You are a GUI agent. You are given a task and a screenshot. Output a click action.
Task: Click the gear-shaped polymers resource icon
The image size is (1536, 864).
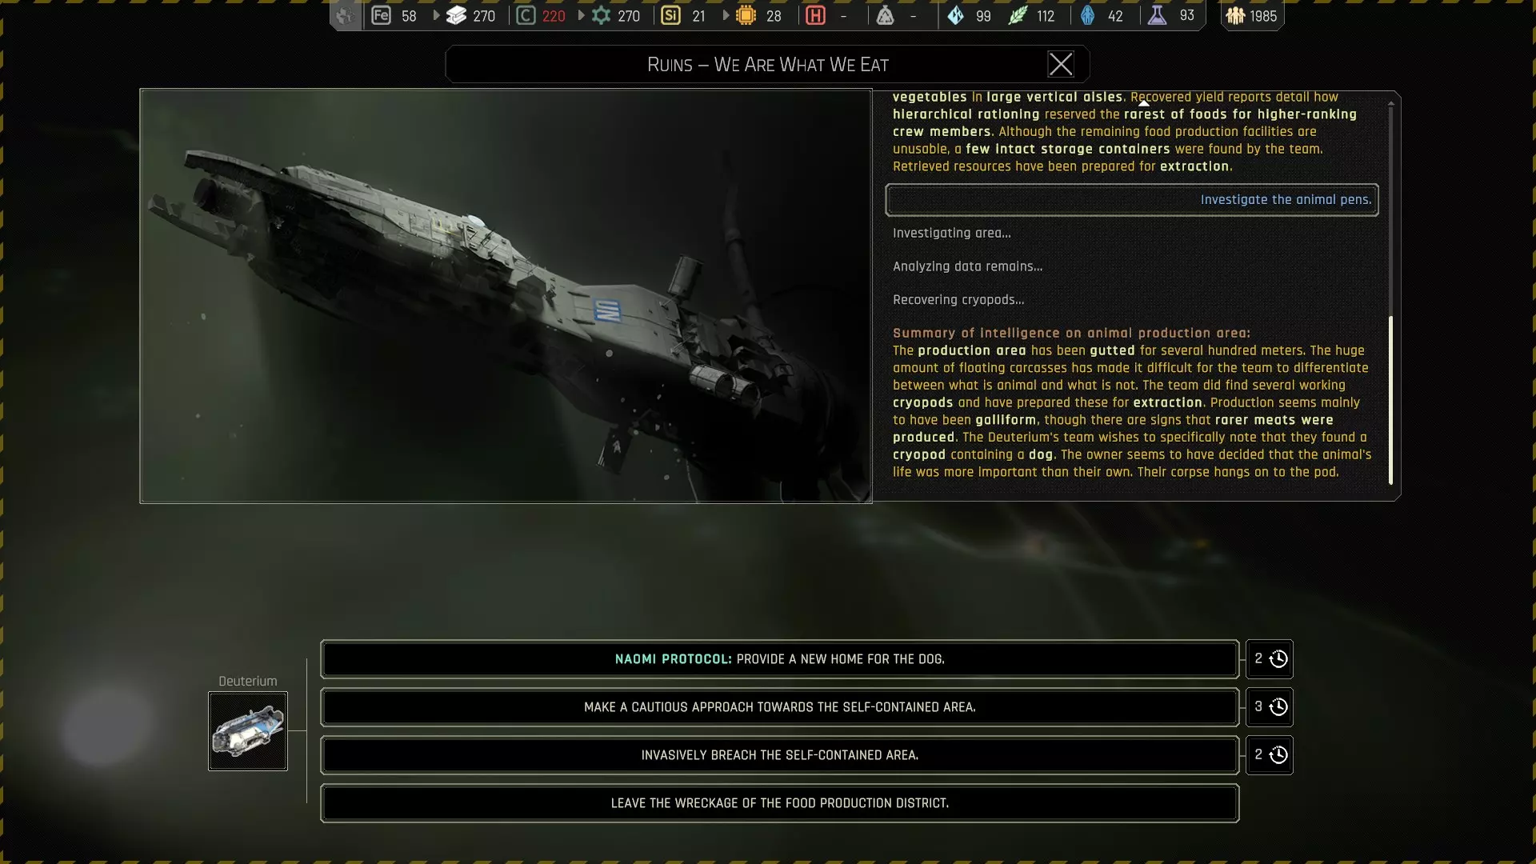pos(601,15)
